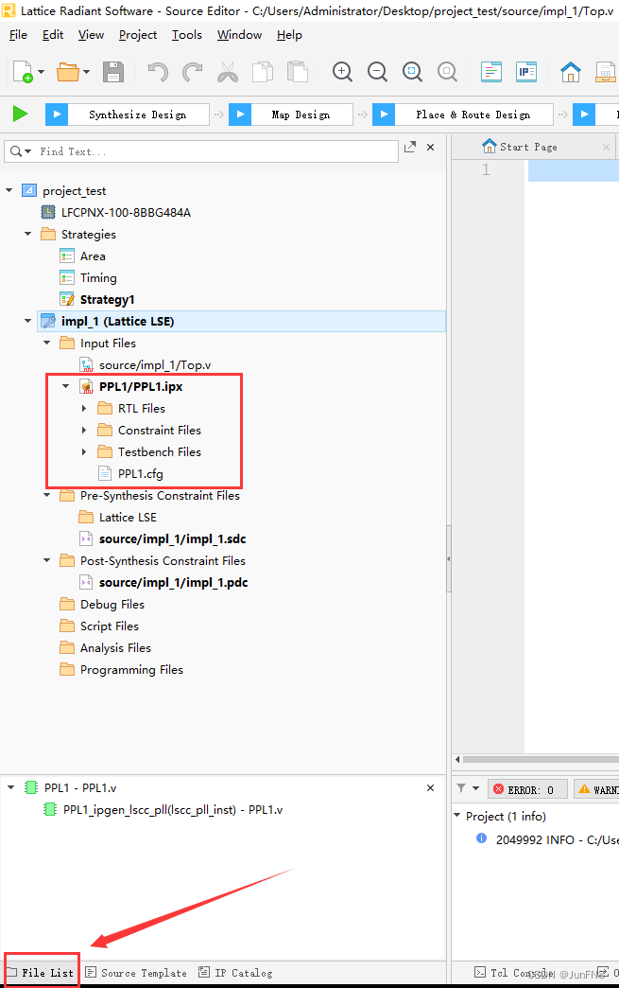Image resolution: width=619 pixels, height=988 pixels.
Task: Open the File menu
Action: (x=18, y=35)
